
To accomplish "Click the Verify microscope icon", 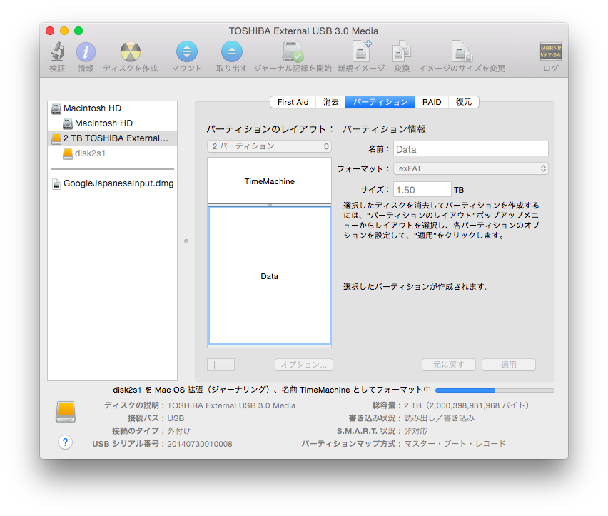I will click(57, 51).
